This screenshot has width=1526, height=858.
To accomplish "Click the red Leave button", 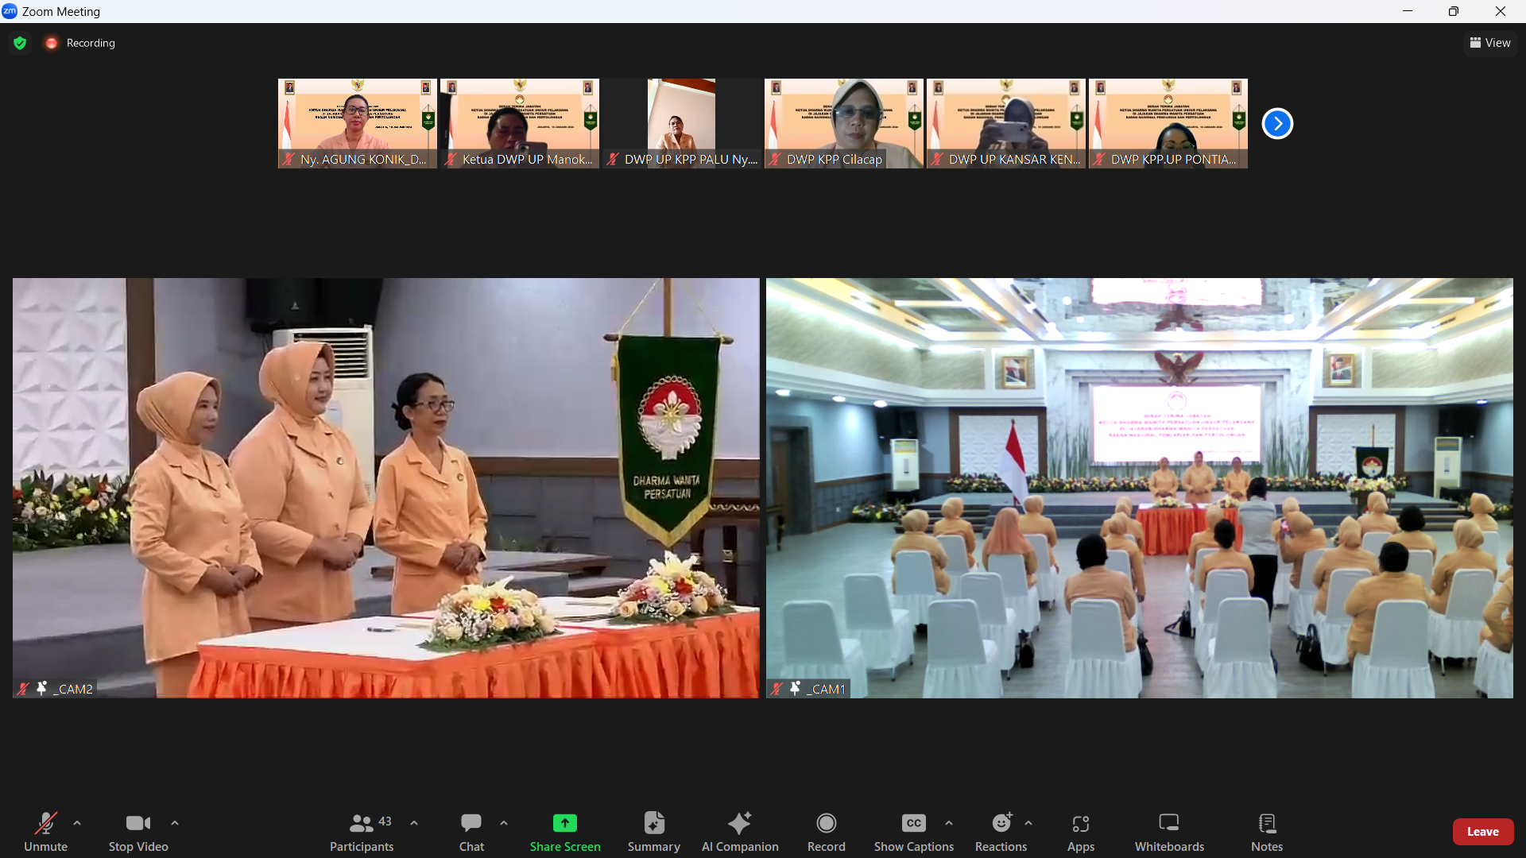I will tap(1482, 832).
